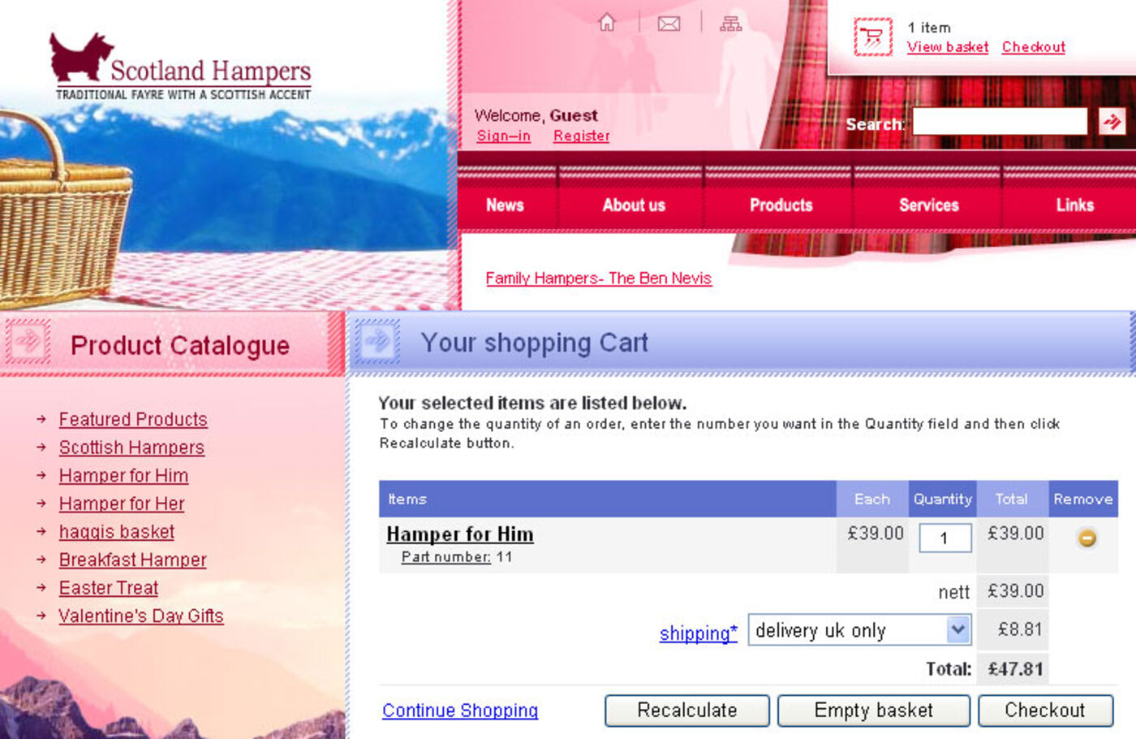Image resolution: width=1136 pixels, height=739 pixels.
Task: Click the shopping basket icon
Action: (873, 37)
